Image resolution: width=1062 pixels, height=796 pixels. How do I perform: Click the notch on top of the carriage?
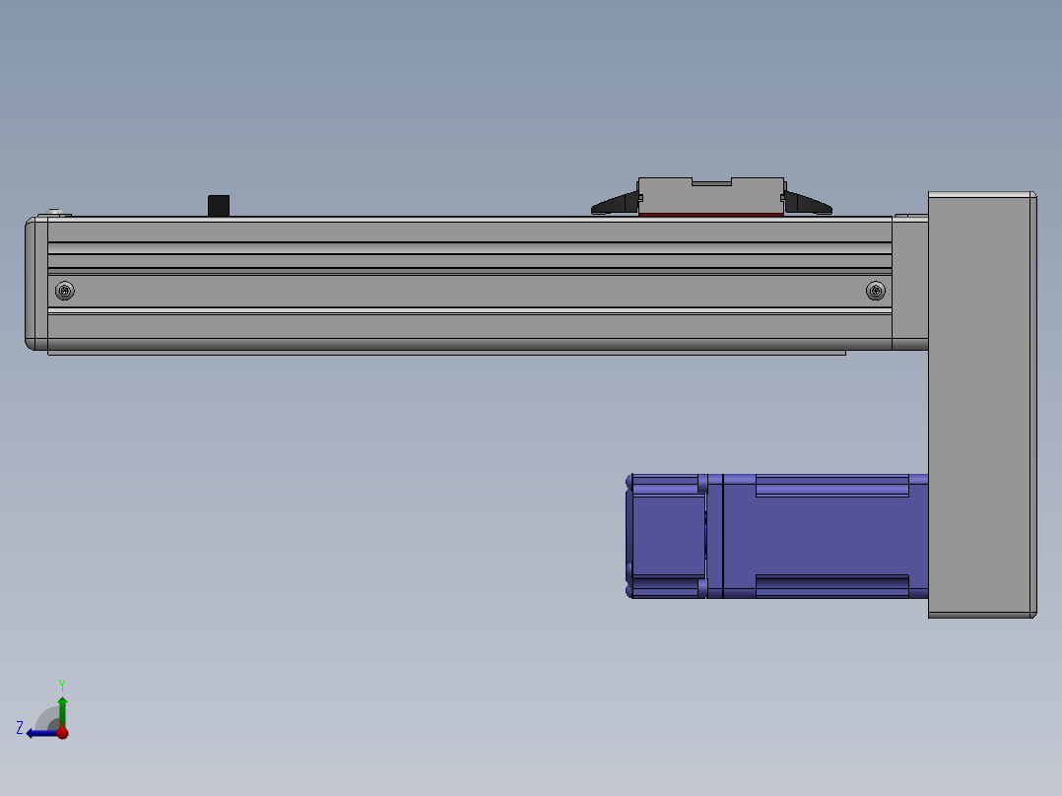710,182
